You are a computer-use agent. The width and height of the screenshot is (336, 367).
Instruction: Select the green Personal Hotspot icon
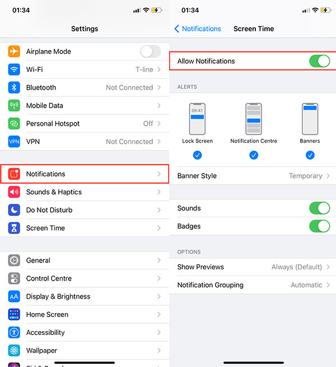click(14, 123)
